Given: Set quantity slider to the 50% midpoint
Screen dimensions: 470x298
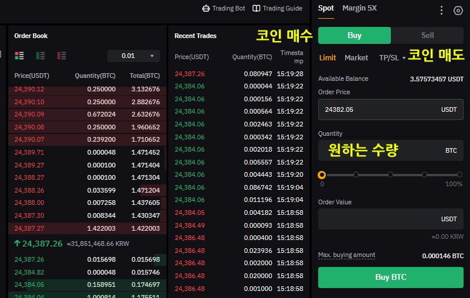Looking at the screenshot, I should (390, 174).
